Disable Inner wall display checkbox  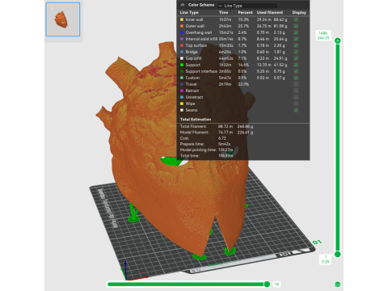tap(296, 19)
